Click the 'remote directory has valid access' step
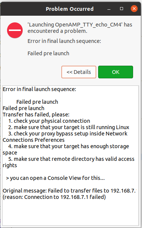 68,162
